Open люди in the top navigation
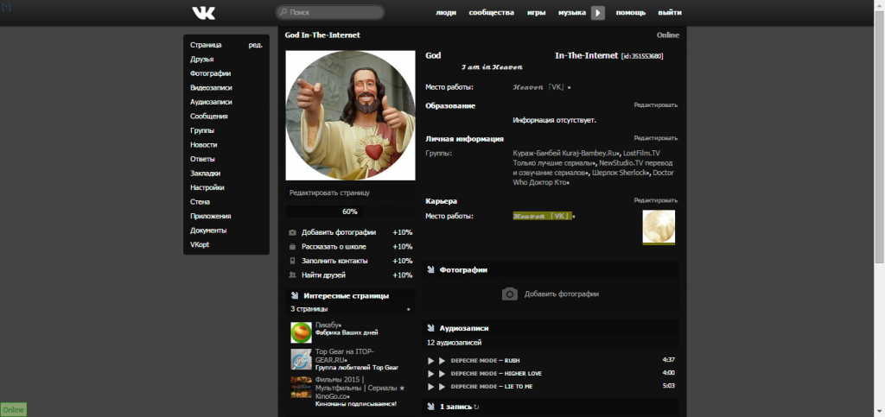This screenshot has height=417, width=885. point(446,12)
